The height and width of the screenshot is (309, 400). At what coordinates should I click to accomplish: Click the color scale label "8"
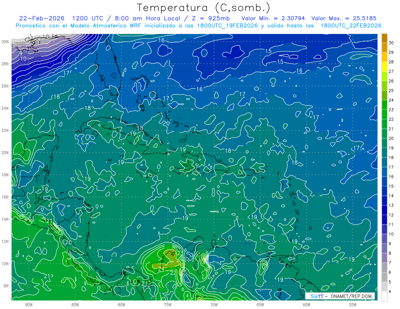pyautogui.click(x=391, y=253)
